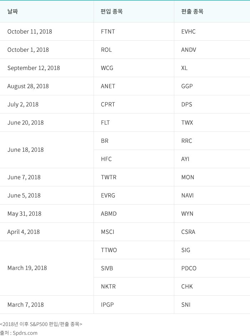Click the SIVB ticker cell
This screenshot has height=336, width=250.
coord(107,268)
